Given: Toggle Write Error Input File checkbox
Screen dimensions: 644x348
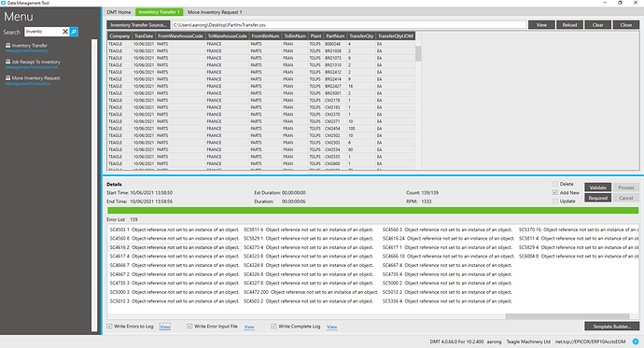Looking at the screenshot, I should point(189,327).
